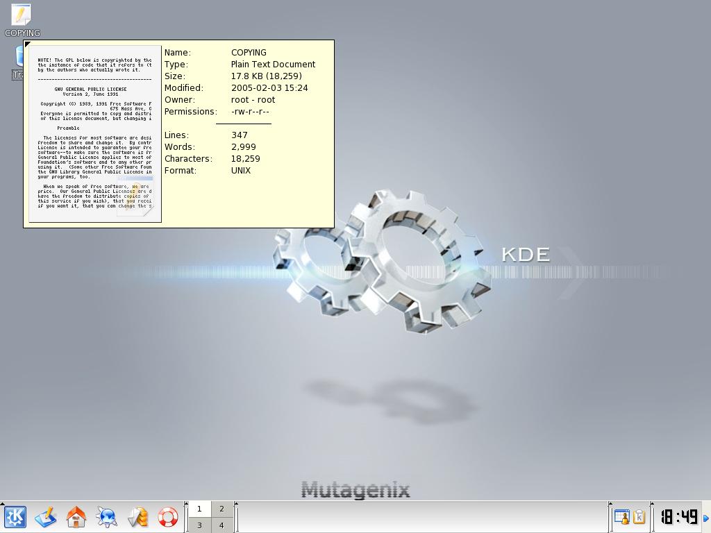This screenshot has width=711, height=533.
Task: Click the "root - root" owner value
Action: pos(253,100)
